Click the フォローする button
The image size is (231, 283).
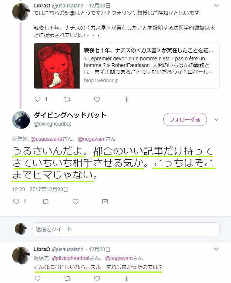pyautogui.click(x=185, y=120)
